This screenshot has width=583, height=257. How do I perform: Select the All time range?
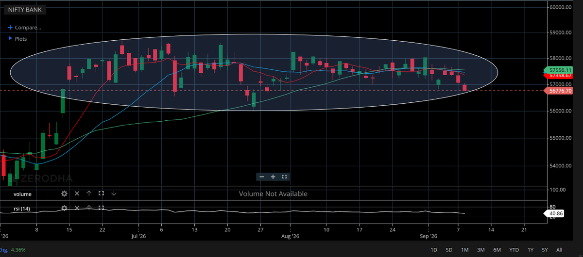559,250
